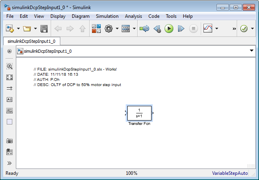This screenshot has height=180, width=259.
Task: Expand the palette with double chevron
Action: coord(10,163)
